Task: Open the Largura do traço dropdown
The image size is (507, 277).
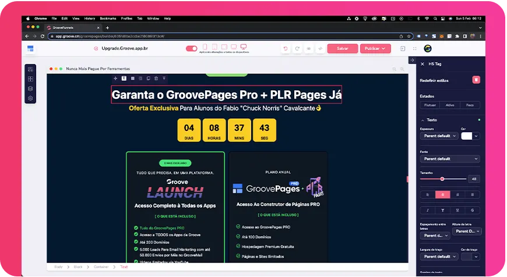Action: 439,257
